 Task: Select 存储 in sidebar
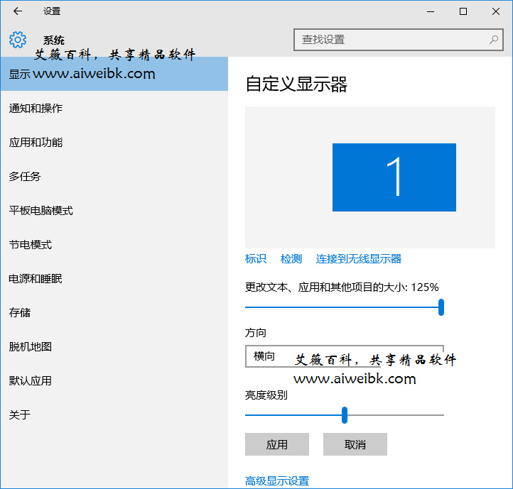[114, 312]
